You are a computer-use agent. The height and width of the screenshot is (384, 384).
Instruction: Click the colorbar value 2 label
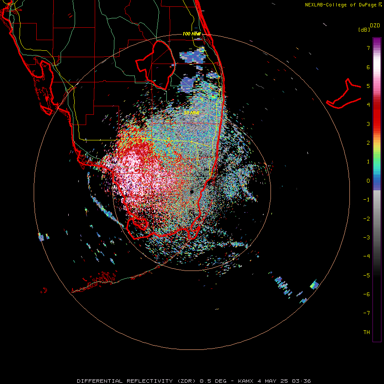(x=368, y=143)
